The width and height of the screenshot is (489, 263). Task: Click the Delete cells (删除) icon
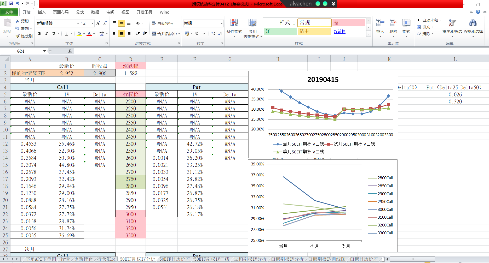click(x=393, y=23)
